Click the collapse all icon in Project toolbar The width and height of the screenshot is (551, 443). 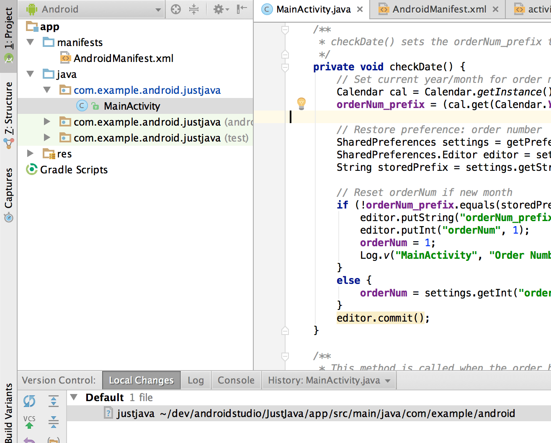194,9
